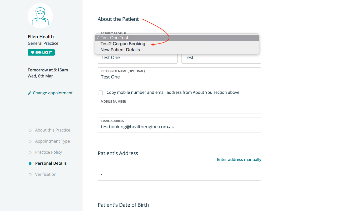Click the Personal Details step dot
Image resolution: width=342 pixels, height=211 pixels.
(x=30, y=163)
